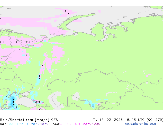The width and height of the screenshot is (163, 126).
Task: Click the "Snow:" legend label
Action: click(x=55, y=124)
